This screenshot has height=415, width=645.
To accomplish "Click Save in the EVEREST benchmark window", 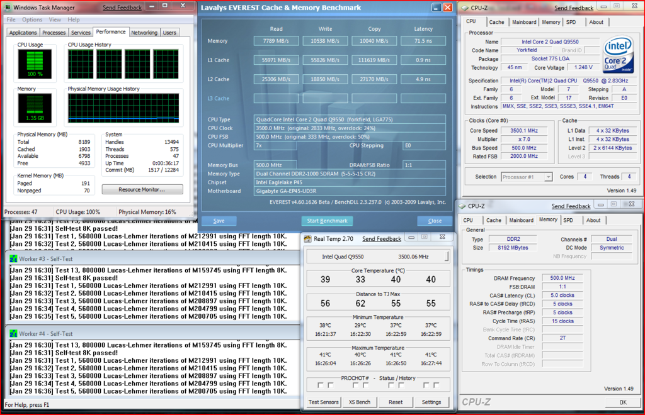I will coord(219,221).
